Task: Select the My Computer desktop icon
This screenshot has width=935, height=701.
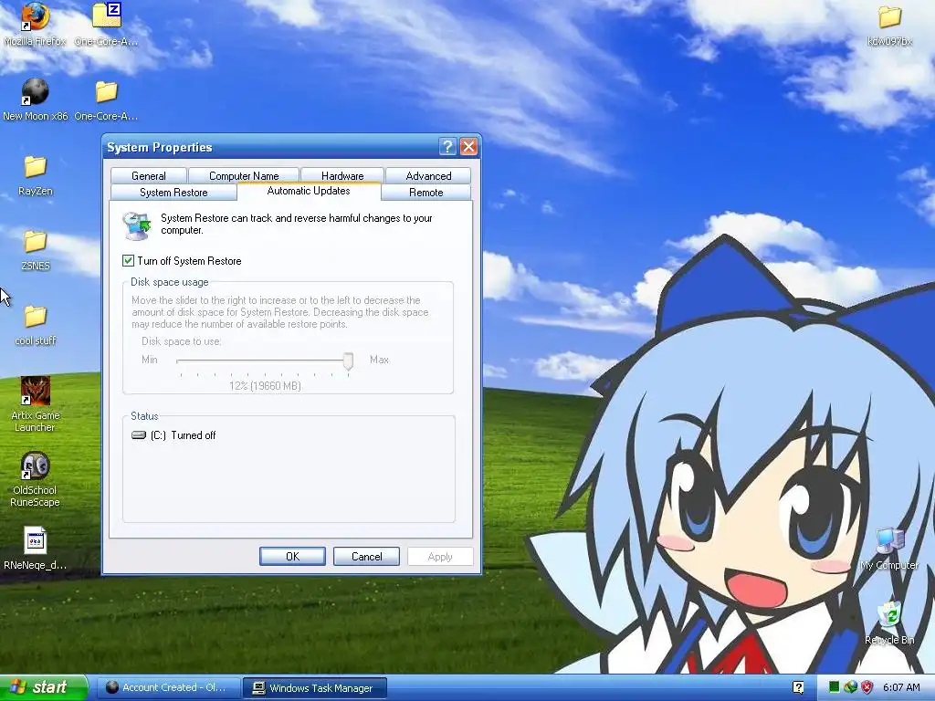Action: 889,541
